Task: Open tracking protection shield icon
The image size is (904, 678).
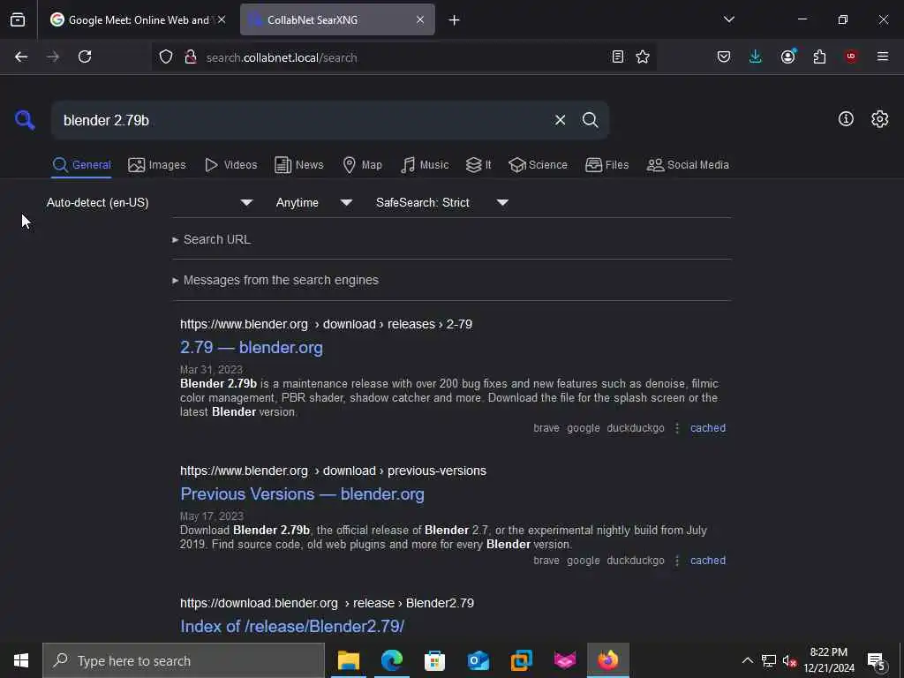Action: pos(166,56)
